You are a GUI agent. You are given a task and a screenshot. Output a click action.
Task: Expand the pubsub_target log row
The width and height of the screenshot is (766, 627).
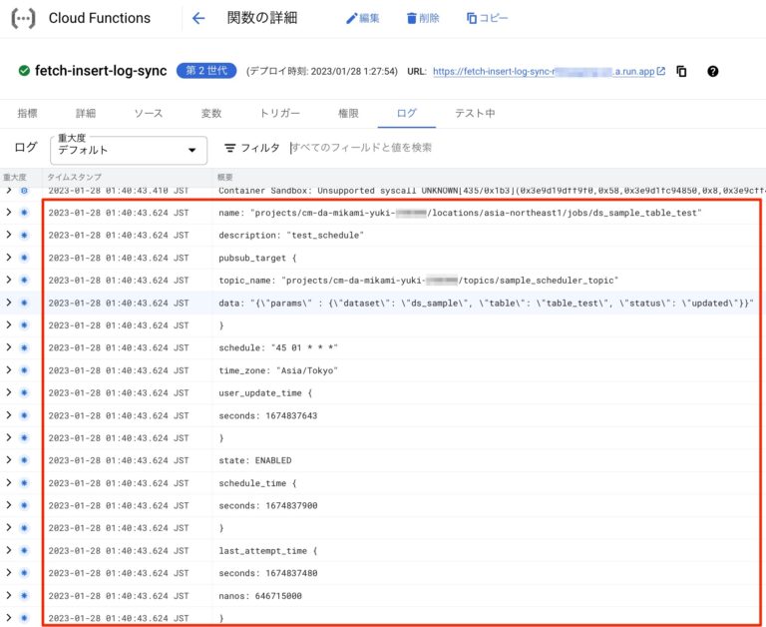pos(8,258)
